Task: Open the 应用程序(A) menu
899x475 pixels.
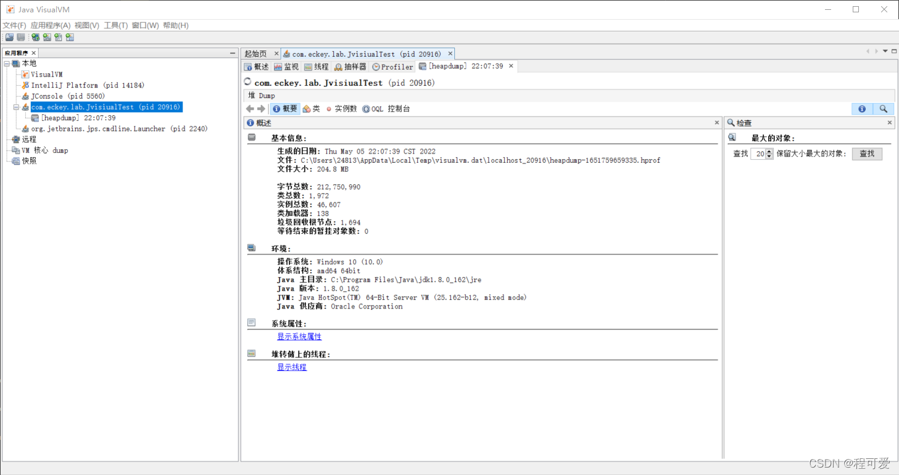Action: pyautogui.click(x=51, y=25)
